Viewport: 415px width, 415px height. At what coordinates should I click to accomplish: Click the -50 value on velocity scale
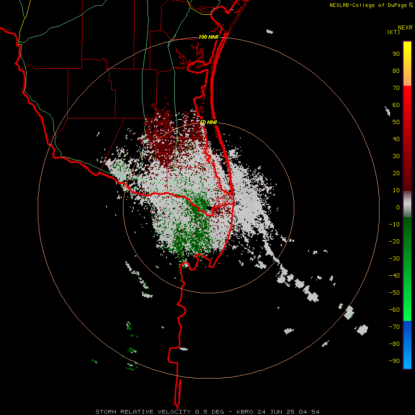pyautogui.click(x=394, y=293)
